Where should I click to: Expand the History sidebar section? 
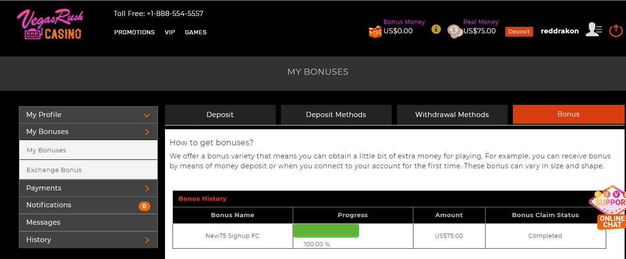[147, 240]
